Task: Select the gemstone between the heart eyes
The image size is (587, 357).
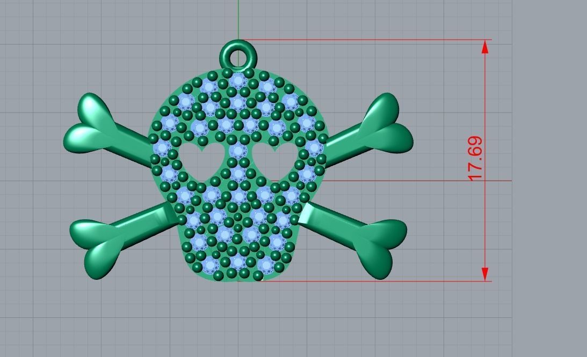Action: 238,151
